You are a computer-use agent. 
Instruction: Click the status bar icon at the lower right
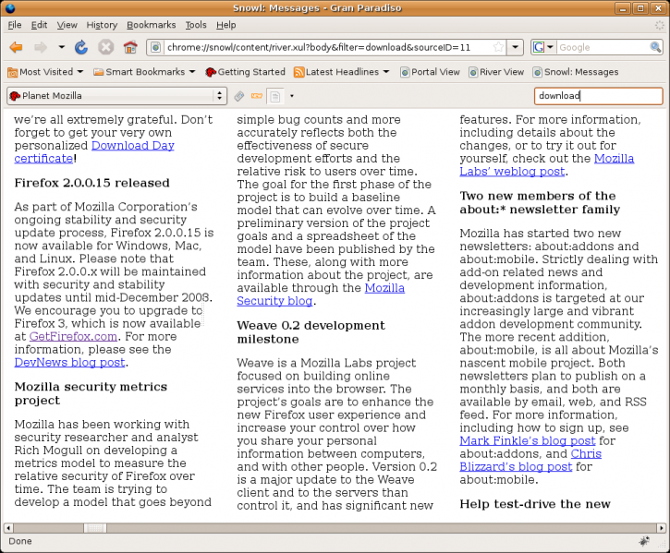click(x=644, y=541)
